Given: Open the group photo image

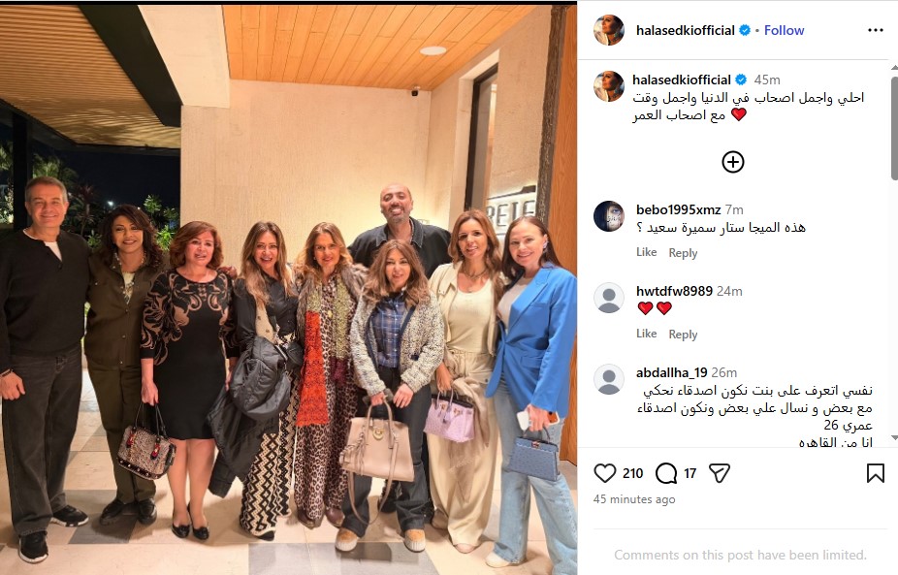Looking at the screenshot, I should 288,290.
